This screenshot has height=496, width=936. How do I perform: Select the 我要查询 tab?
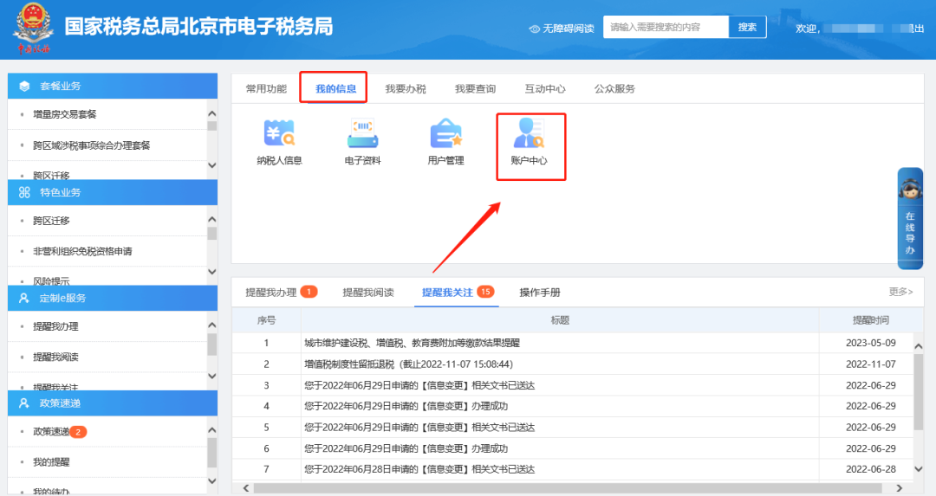(x=475, y=88)
